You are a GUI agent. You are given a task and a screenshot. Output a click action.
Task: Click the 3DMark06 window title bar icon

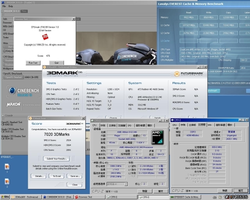point(45,67)
